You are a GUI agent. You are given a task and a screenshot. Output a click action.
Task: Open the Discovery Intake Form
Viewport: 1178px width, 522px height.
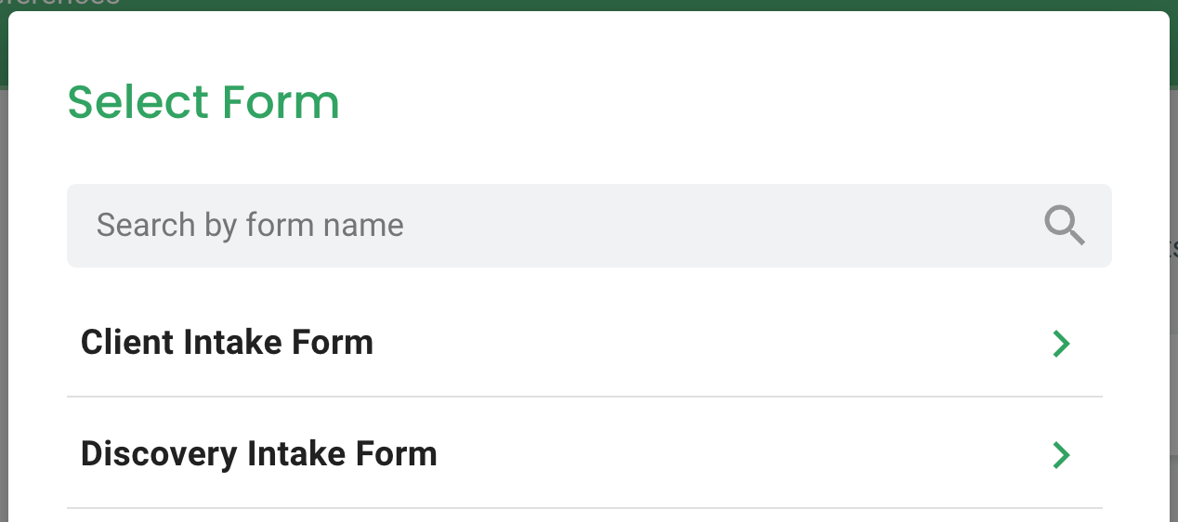coord(584,453)
